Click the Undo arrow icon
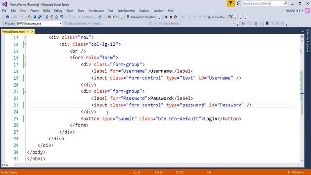The height and width of the screenshot is (175, 311). (x=62, y=17)
